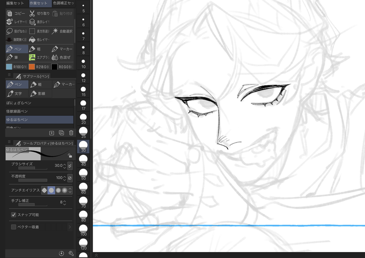The image size is (365, 258).
Task: Click the new raster layer (レイヤー) icon
Action: point(9,22)
